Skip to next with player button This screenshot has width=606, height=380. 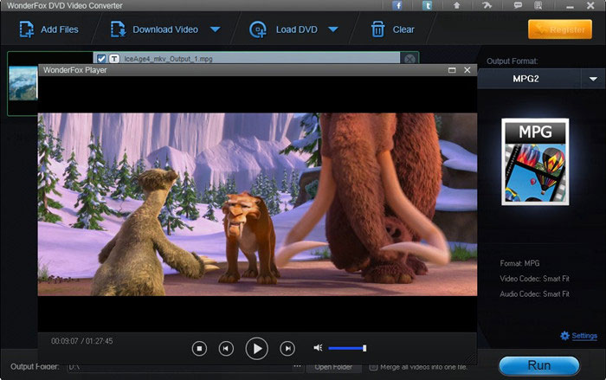287,349
